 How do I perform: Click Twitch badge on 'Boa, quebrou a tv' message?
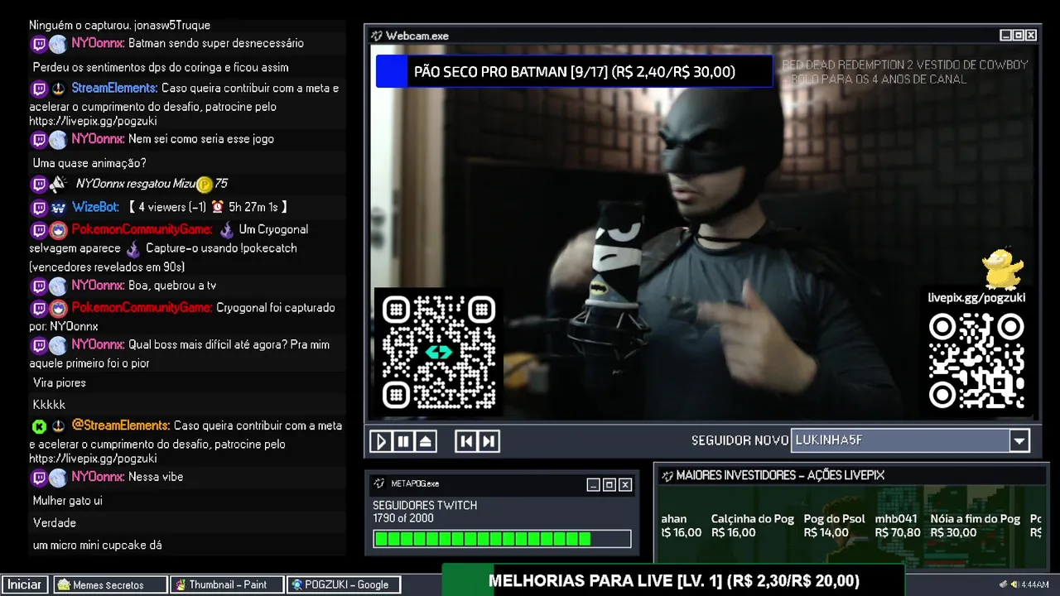(x=39, y=286)
